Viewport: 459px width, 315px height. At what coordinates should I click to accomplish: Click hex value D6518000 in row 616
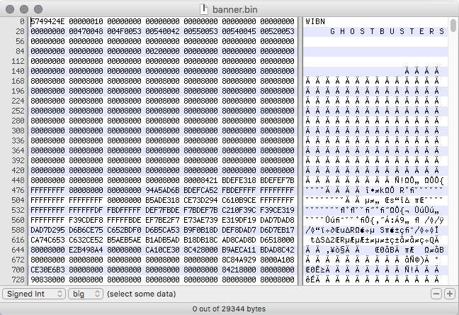coord(277,240)
